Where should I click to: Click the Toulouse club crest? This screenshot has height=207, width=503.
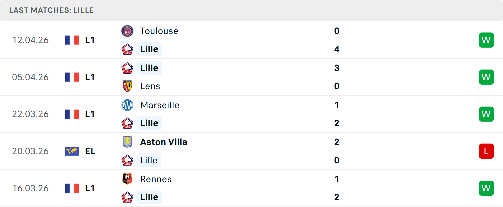(127, 31)
